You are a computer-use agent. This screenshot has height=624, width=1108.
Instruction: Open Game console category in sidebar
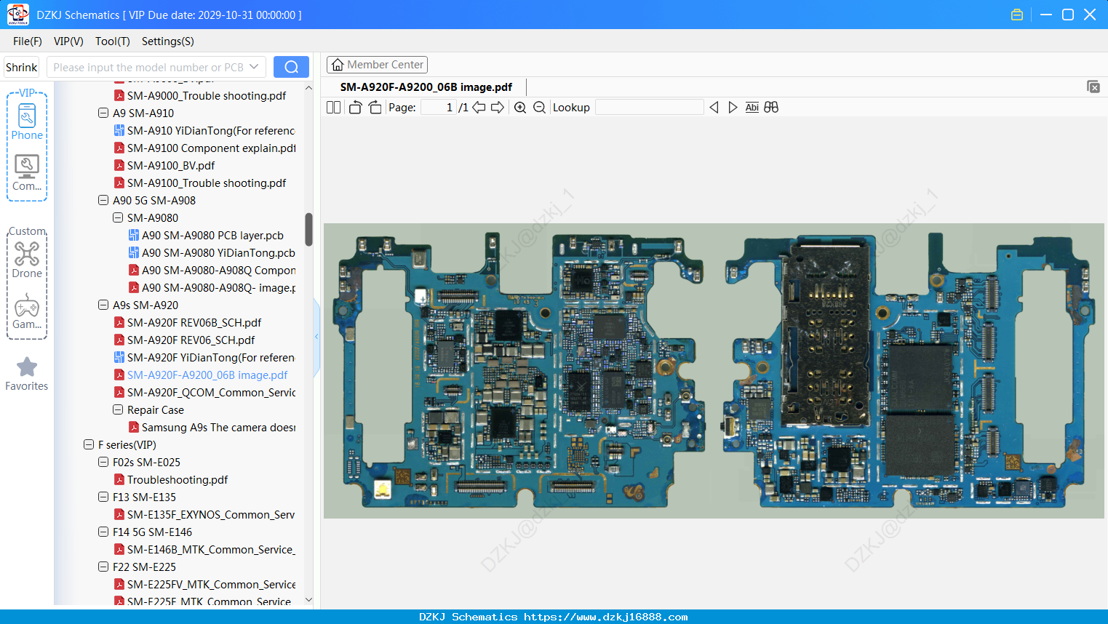coord(27,311)
